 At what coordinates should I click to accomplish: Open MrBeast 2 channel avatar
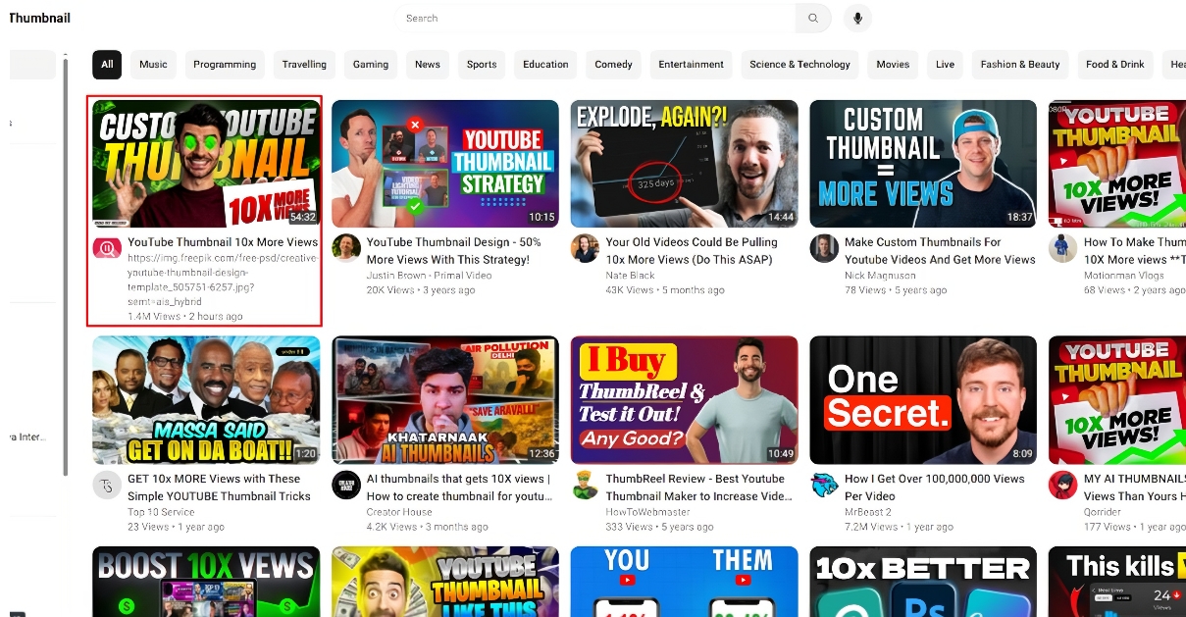point(824,486)
